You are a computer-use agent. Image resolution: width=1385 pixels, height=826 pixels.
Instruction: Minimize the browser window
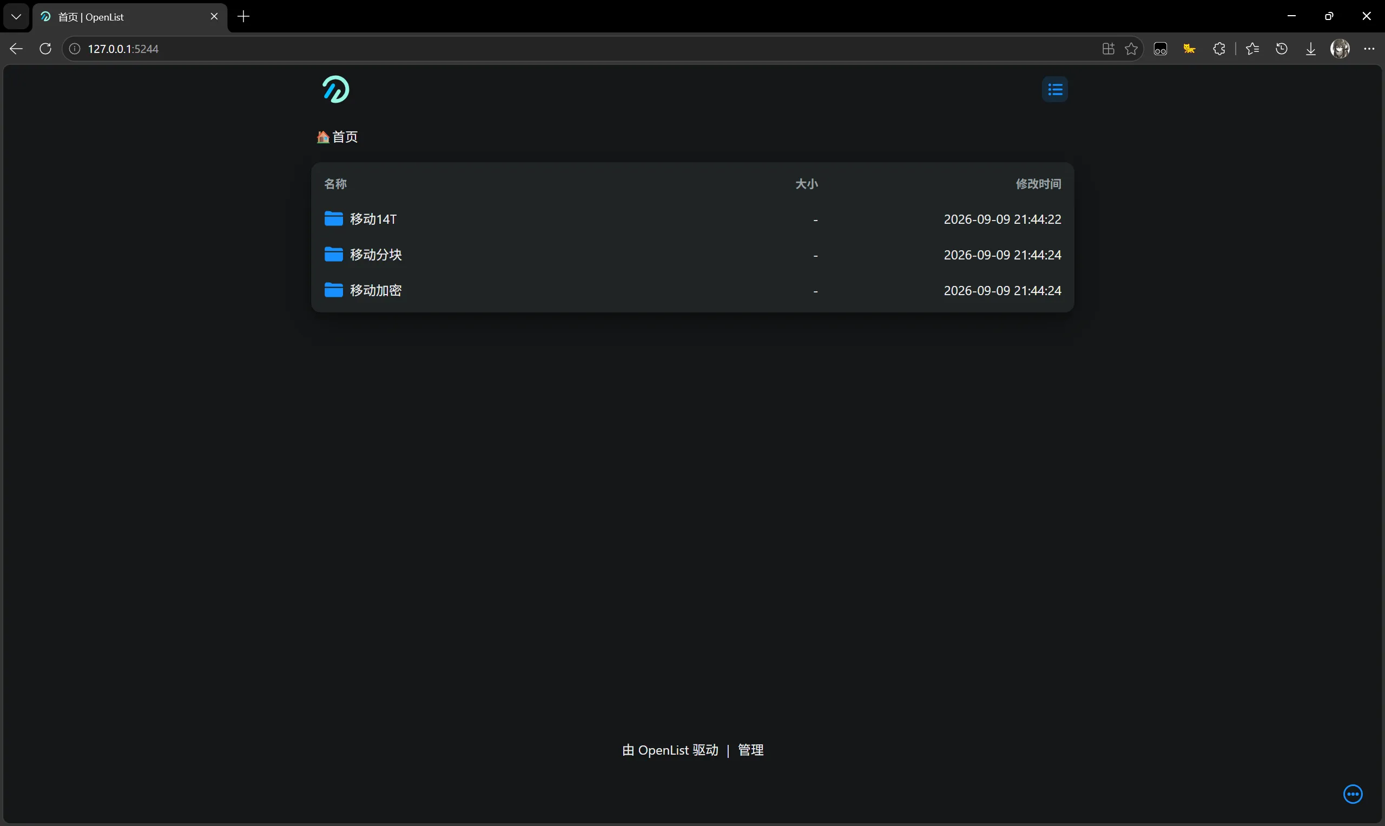1292,16
